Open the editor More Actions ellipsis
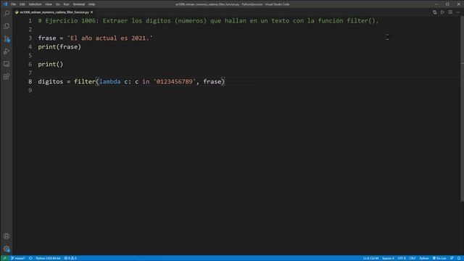 [457, 12]
